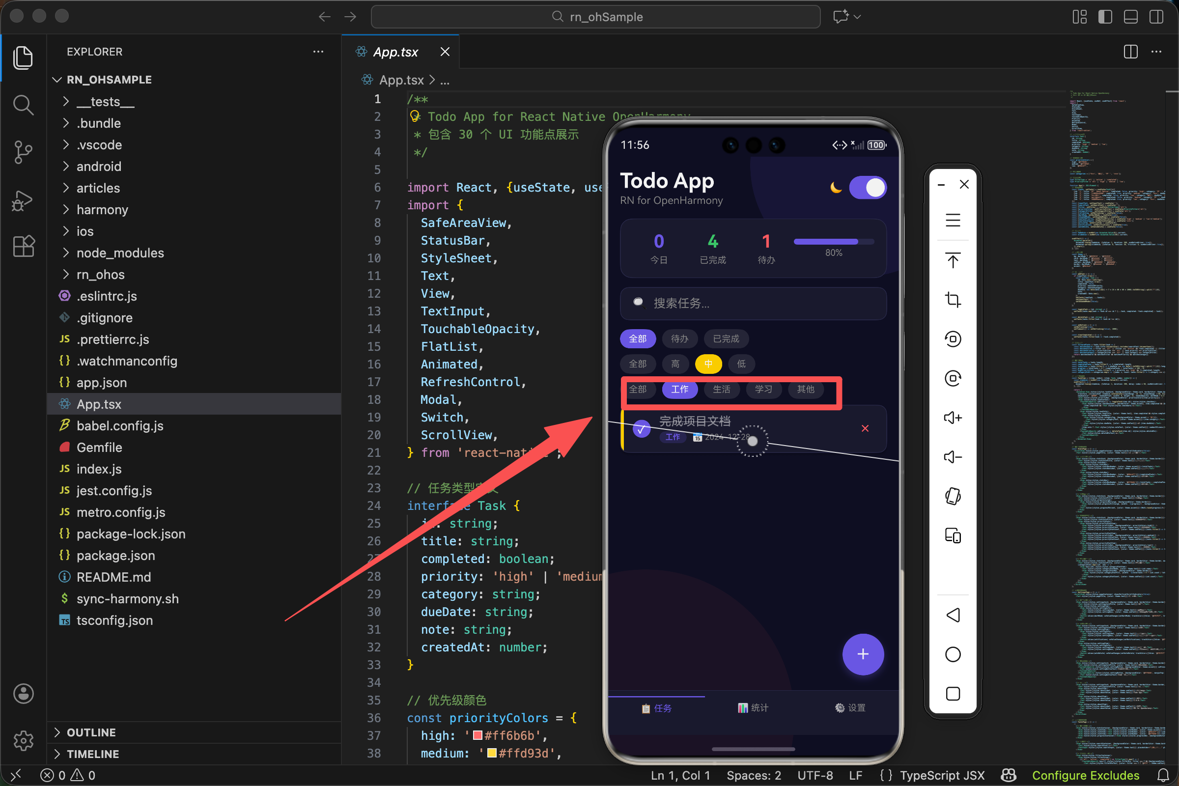Image resolution: width=1179 pixels, height=786 pixels.
Task: Uncheck the 完成项目文档 task checkmark
Action: coord(641,428)
